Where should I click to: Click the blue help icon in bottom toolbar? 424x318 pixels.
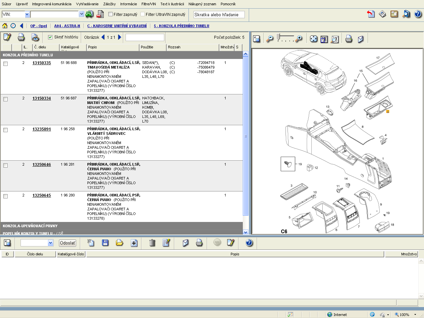point(249,243)
